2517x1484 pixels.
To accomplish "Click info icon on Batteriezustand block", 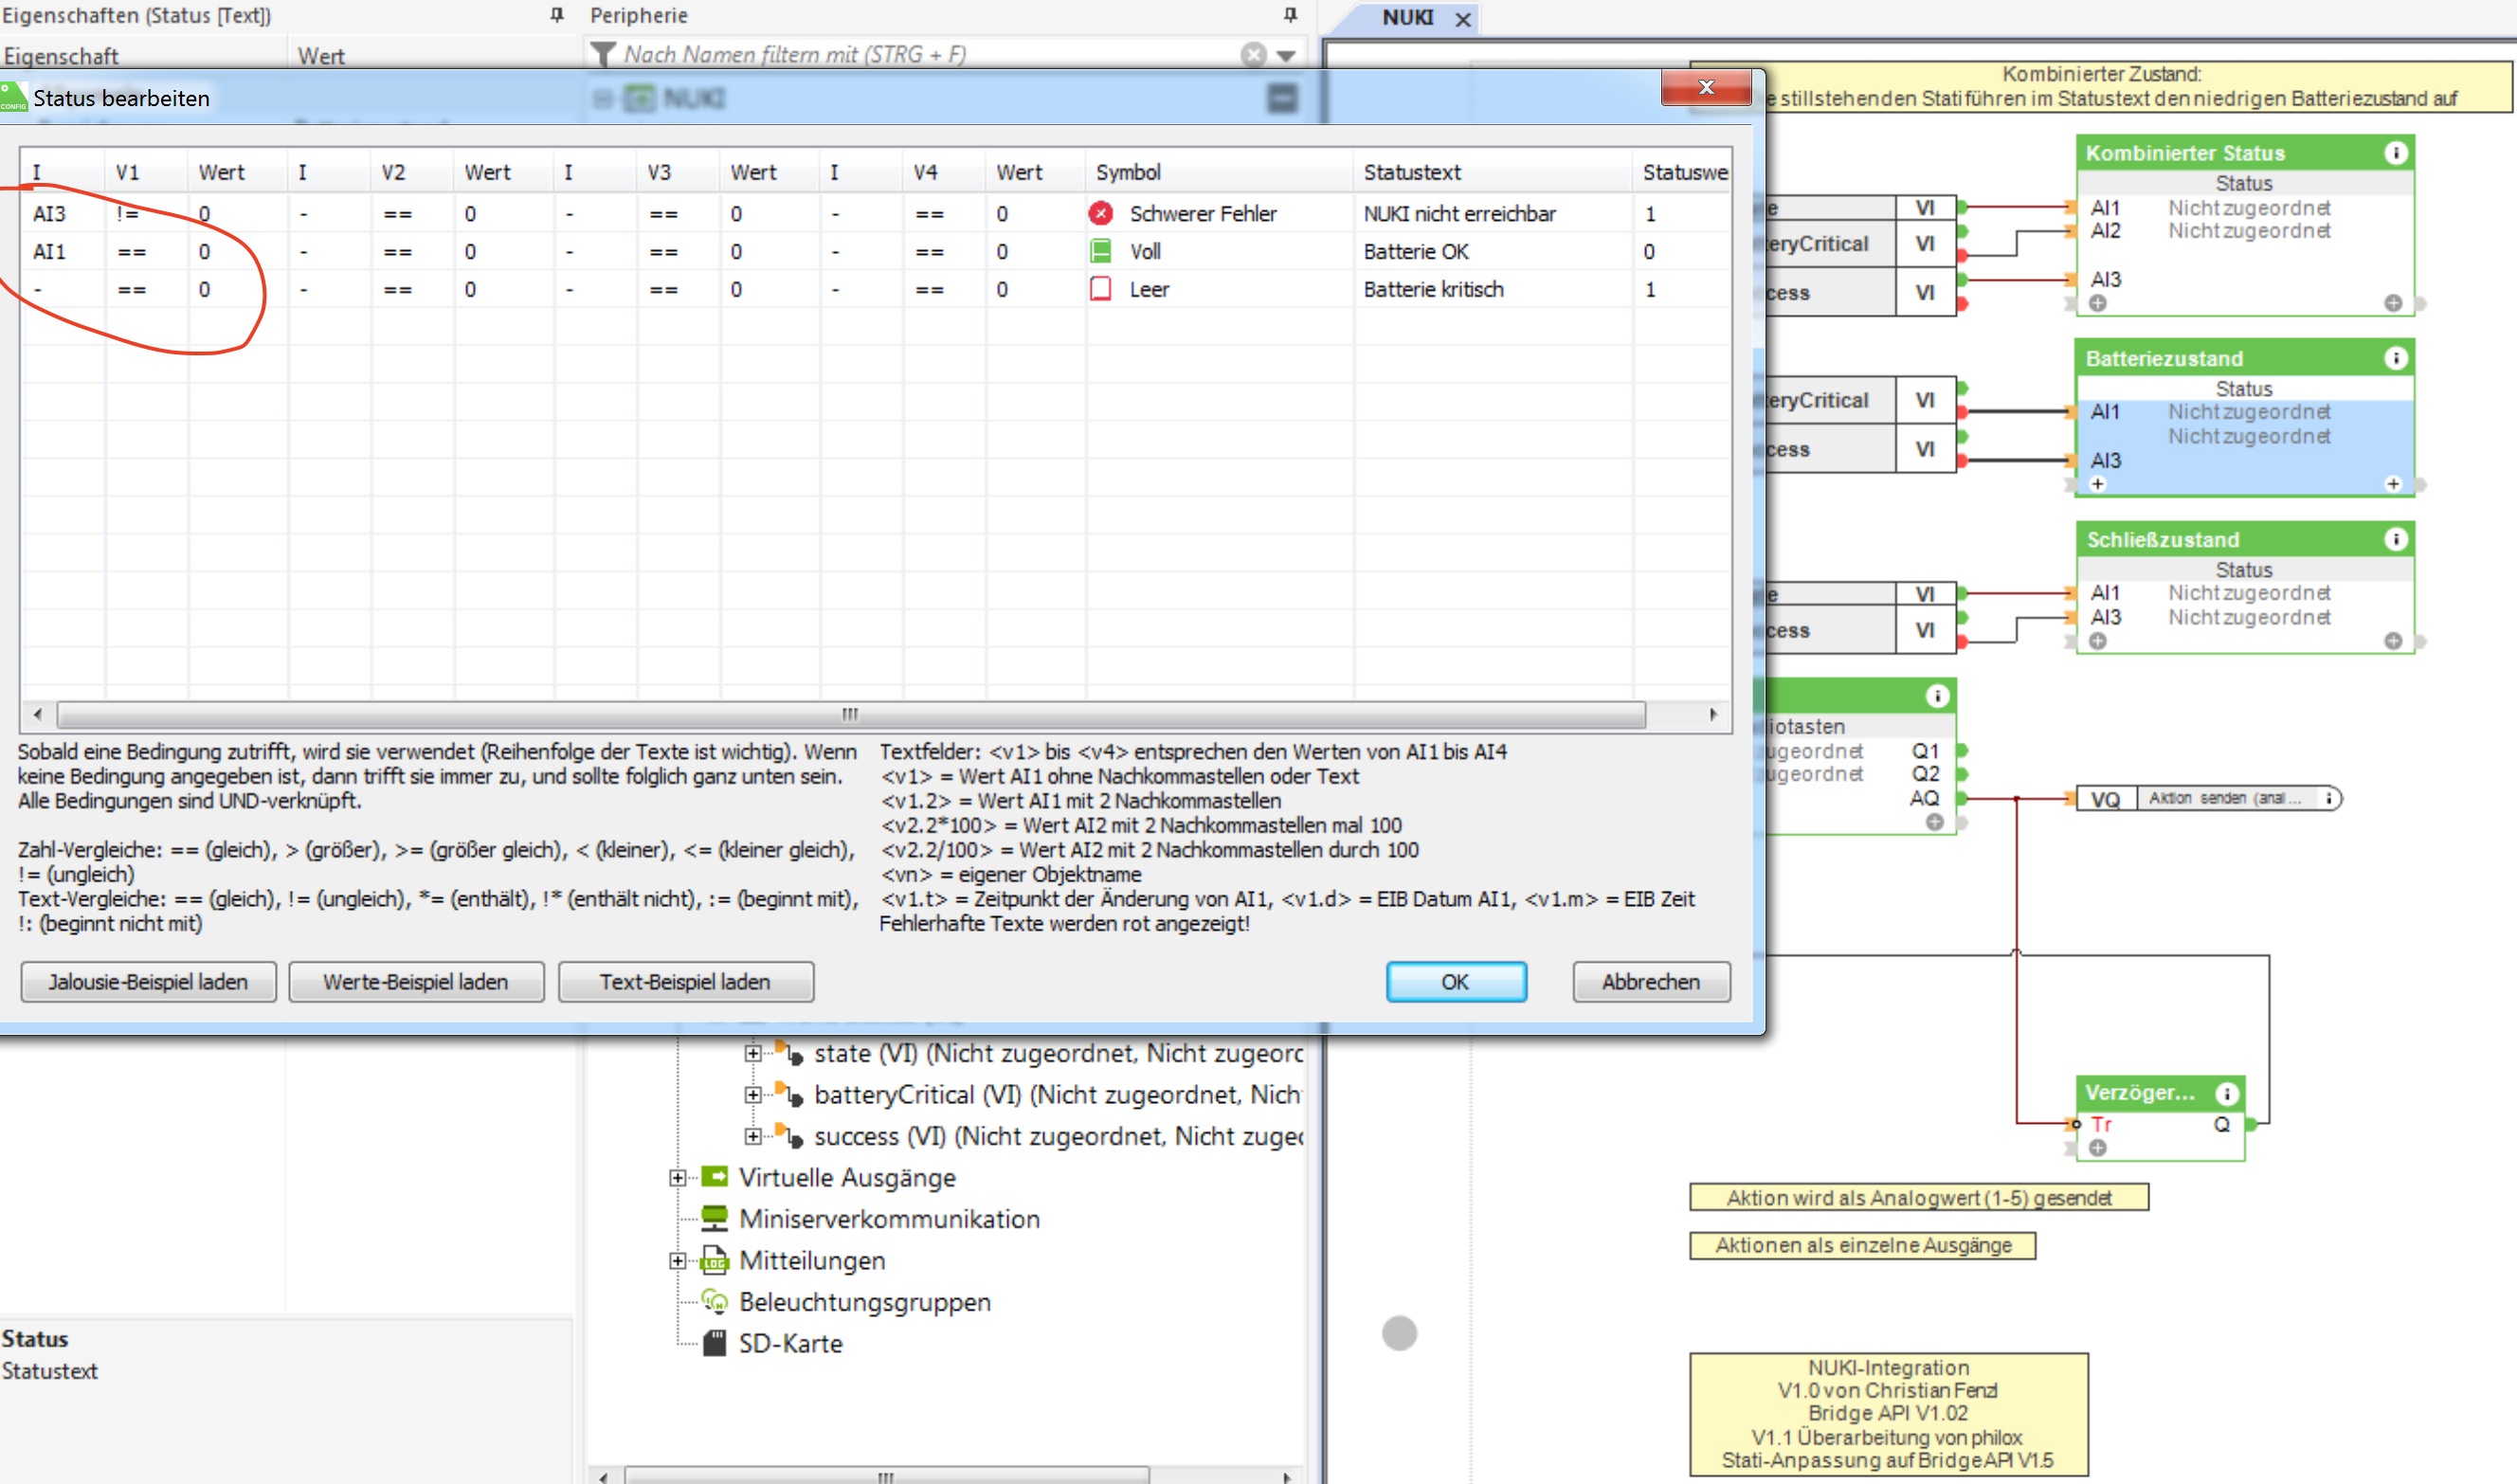I will pyautogui.click(x=2395, y=358).
